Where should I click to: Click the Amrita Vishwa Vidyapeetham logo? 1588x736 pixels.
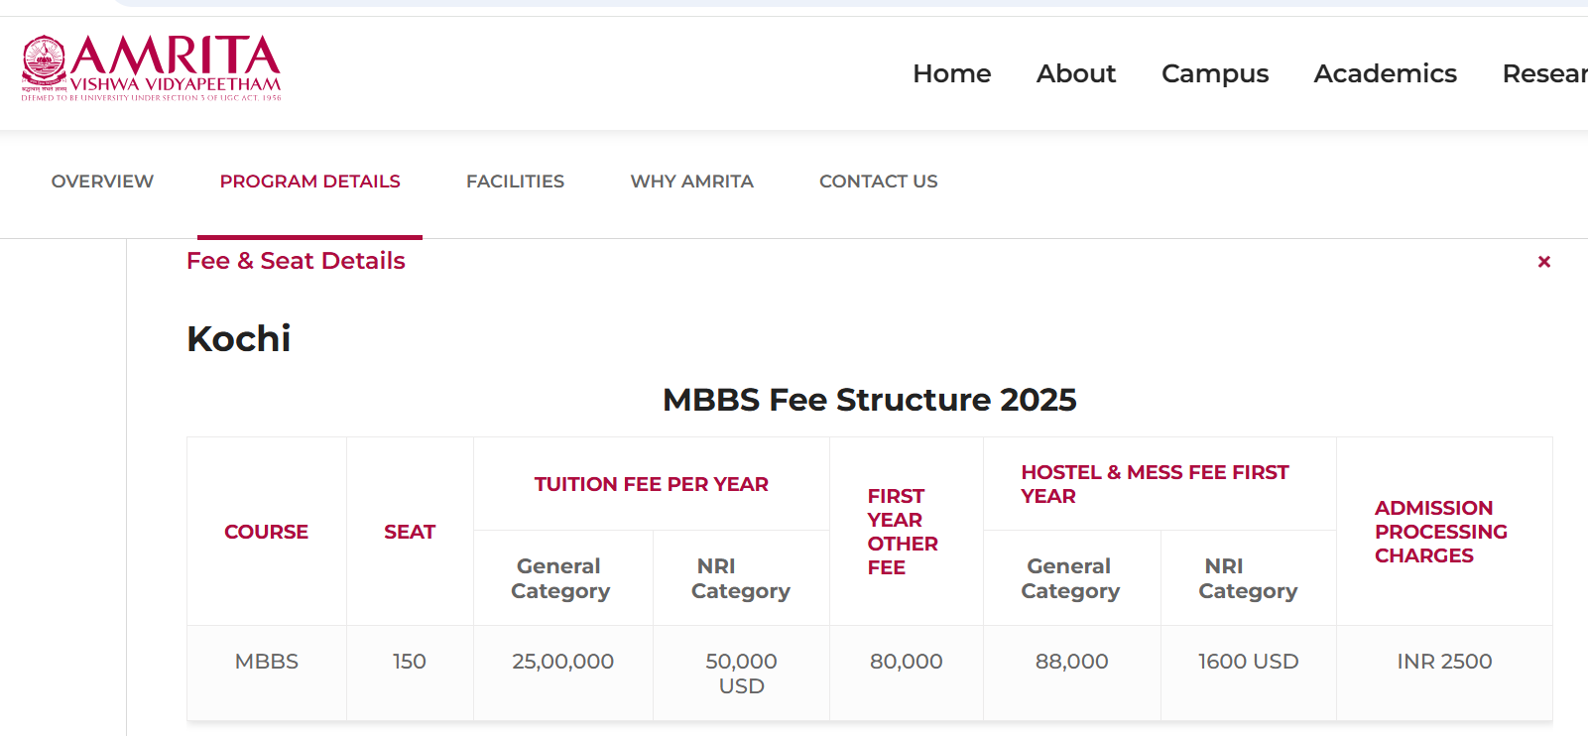pyautogui.click(x=152, y=68)
